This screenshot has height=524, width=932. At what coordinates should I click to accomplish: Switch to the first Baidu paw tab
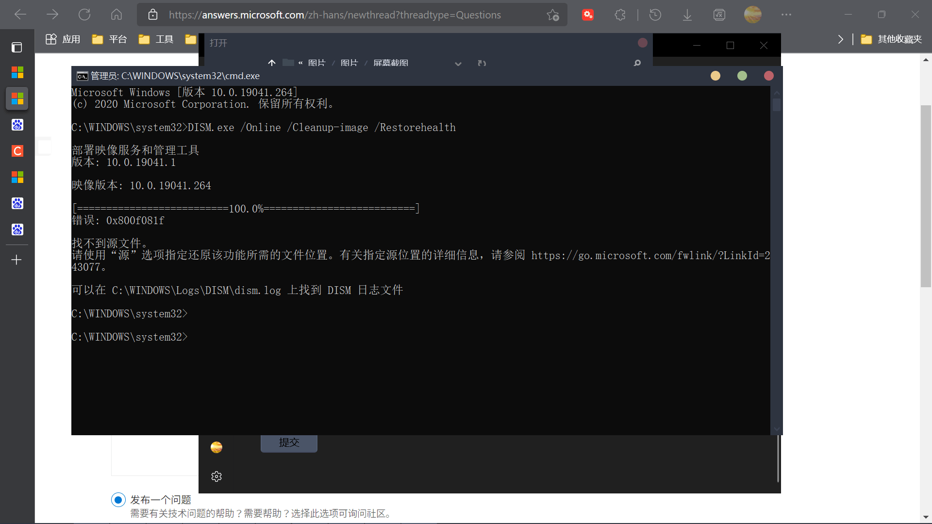point(17,125)
